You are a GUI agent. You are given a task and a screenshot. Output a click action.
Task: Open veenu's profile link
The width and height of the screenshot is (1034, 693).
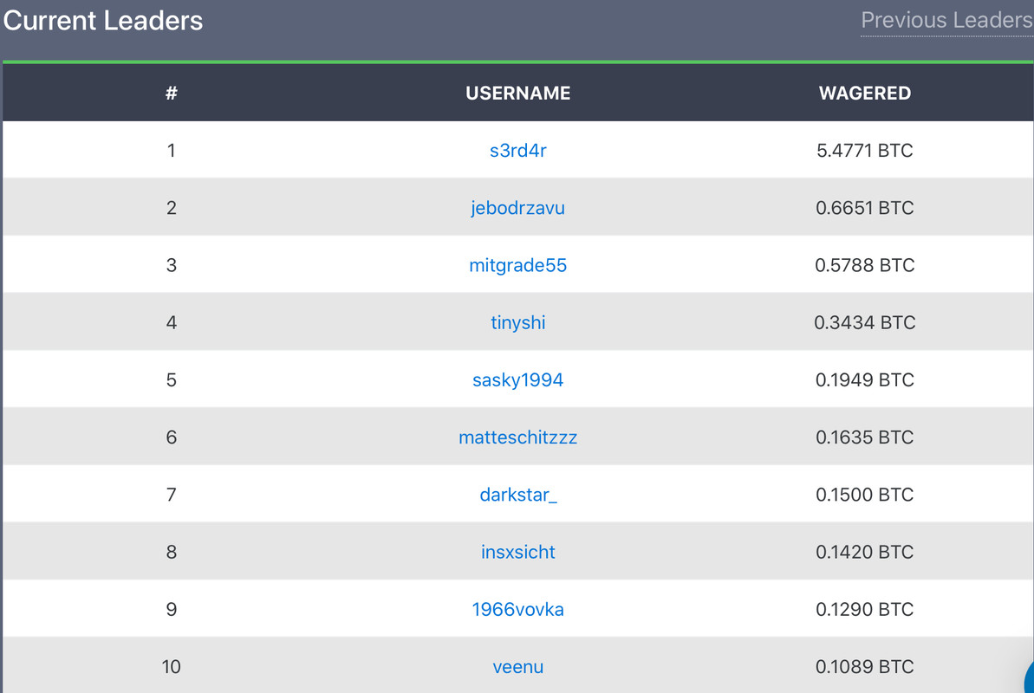tap(518, 667)
